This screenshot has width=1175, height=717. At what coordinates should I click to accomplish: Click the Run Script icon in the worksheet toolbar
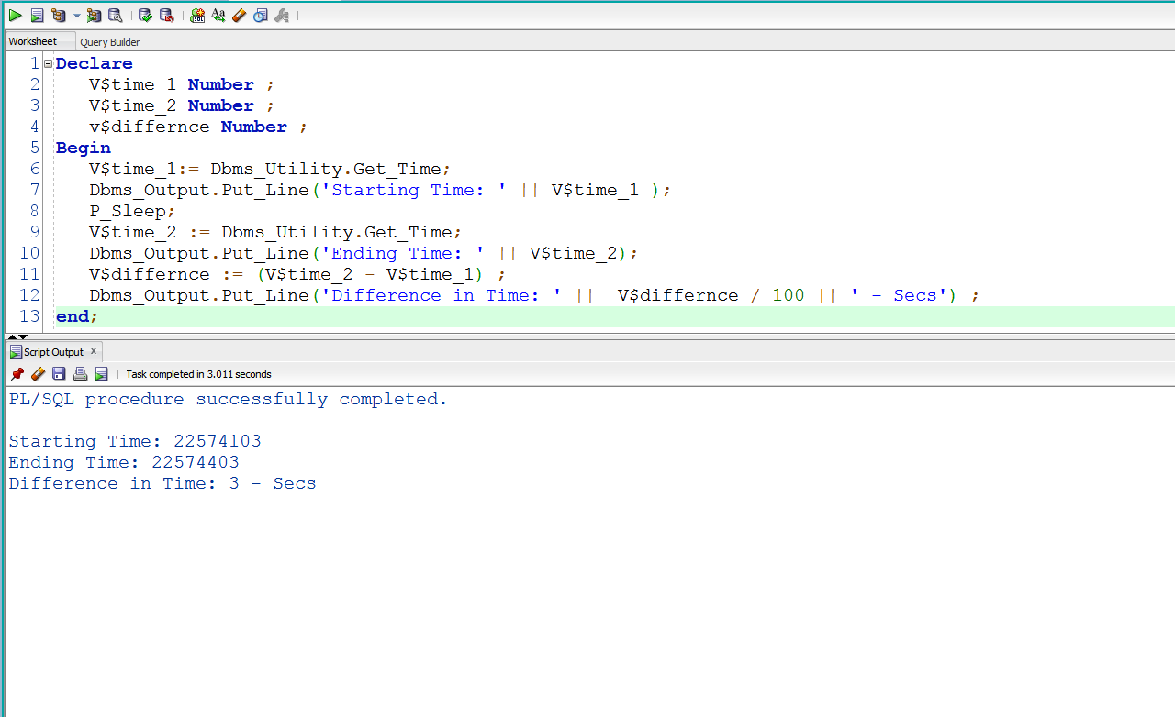tap(37, 16)
